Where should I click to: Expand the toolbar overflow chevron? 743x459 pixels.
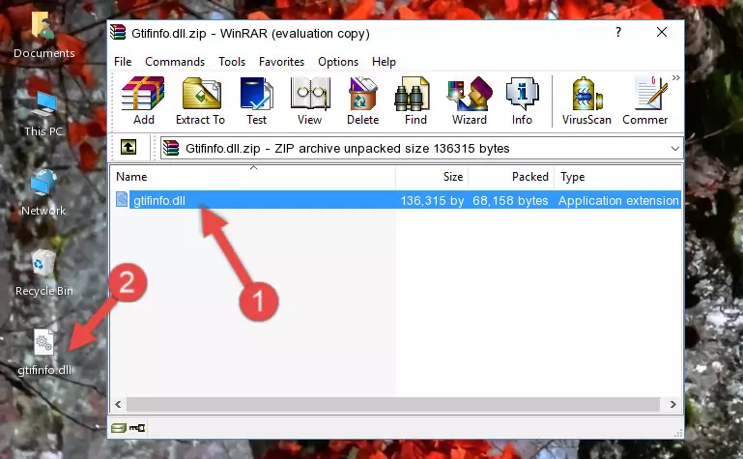click(x=676, y=77)
